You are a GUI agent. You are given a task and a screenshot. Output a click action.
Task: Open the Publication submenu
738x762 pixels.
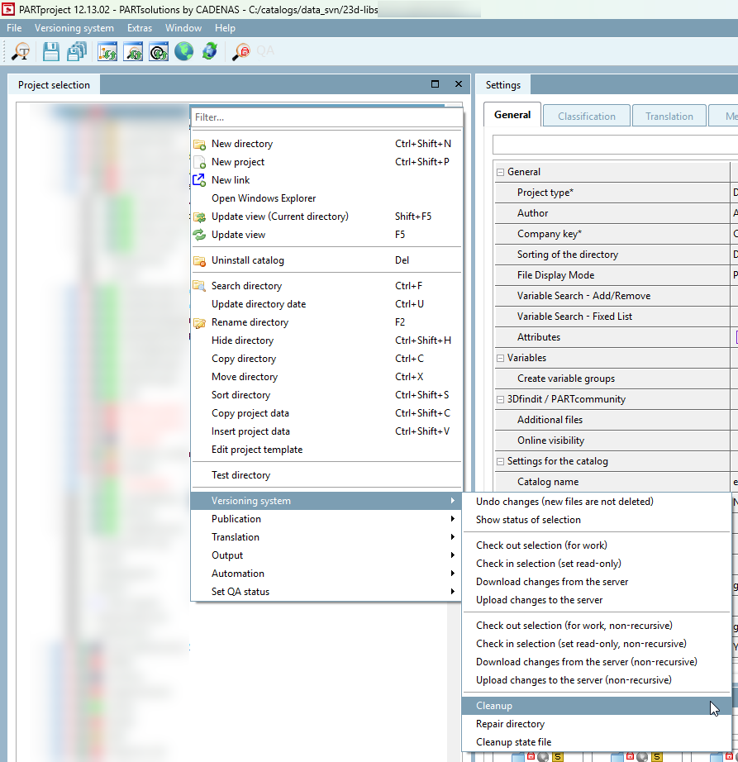pyautogui.click(x=326, y=519)
